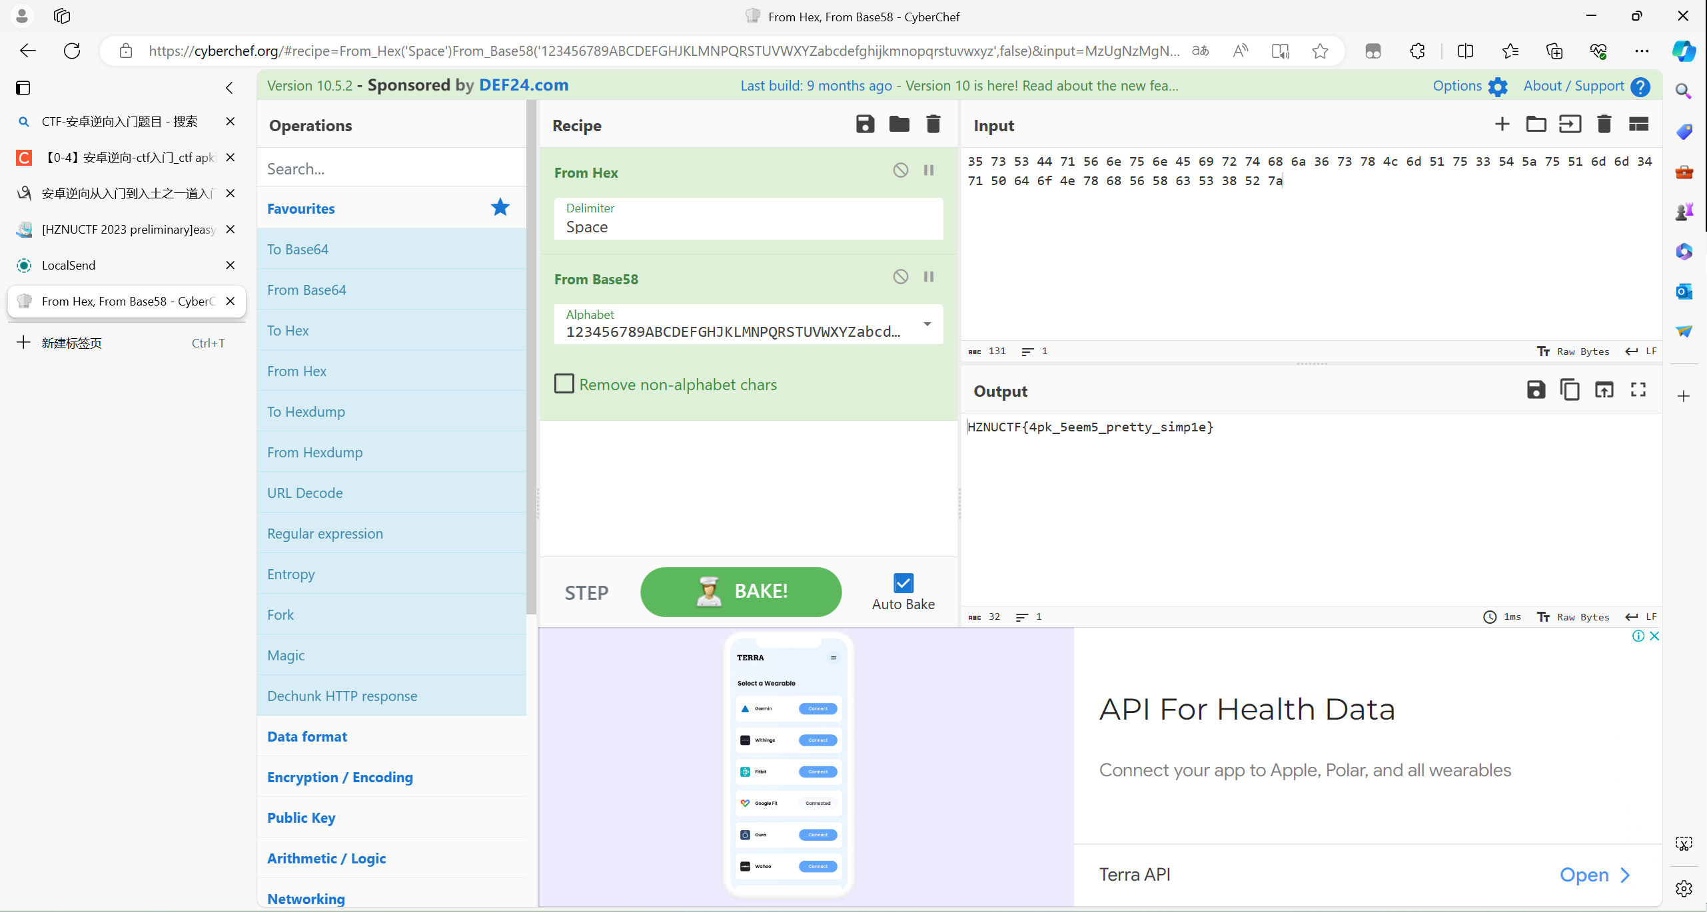Open About / Support help

click(1586, 86)
